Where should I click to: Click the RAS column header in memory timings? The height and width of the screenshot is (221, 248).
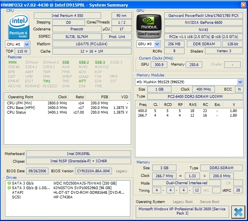[193, 105]
